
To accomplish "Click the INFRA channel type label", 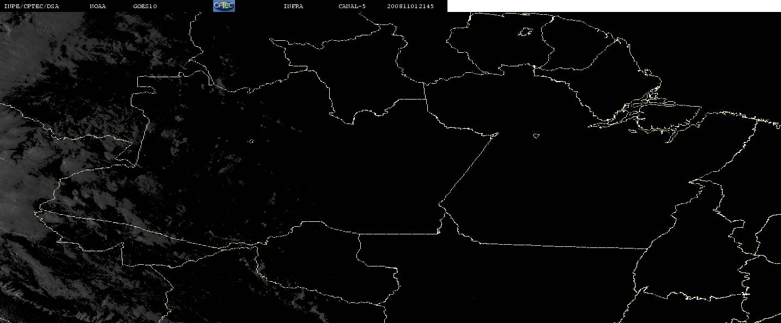I will click(x=293, y=7).
